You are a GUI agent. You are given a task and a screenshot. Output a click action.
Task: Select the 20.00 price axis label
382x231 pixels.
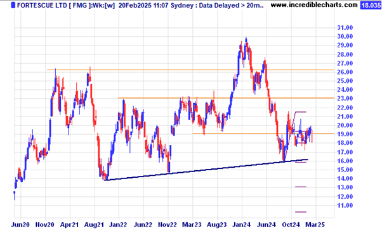[345, 125]
